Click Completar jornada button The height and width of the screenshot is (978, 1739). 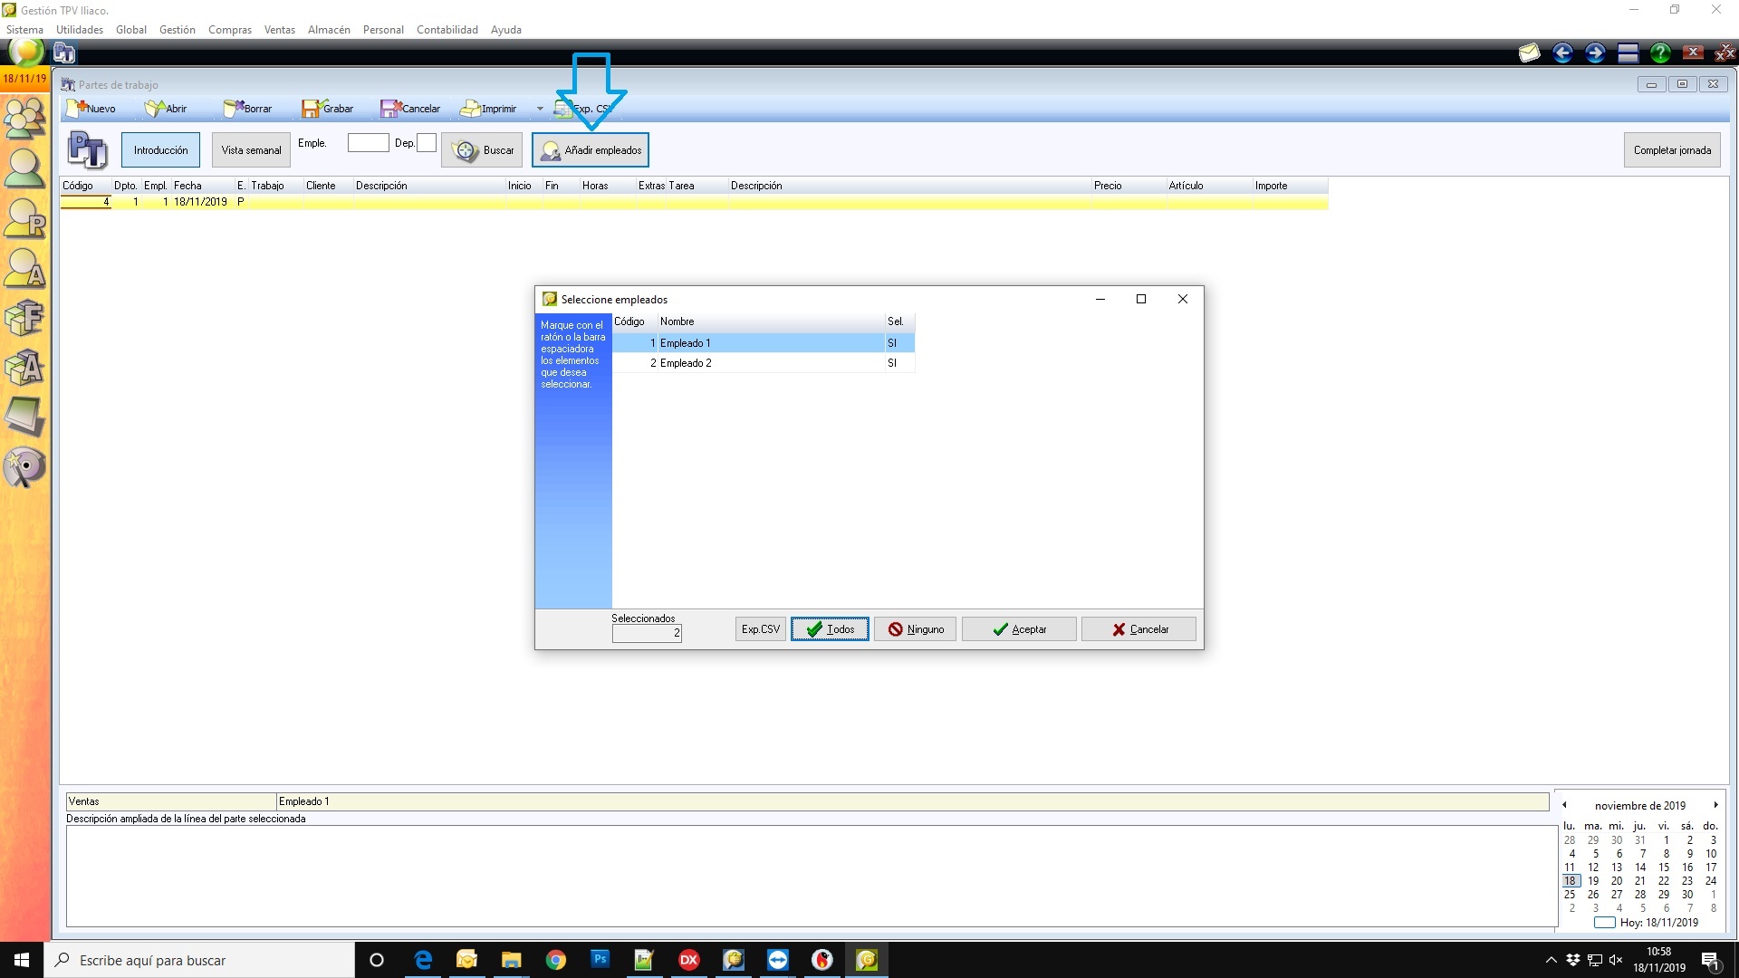1672,150
